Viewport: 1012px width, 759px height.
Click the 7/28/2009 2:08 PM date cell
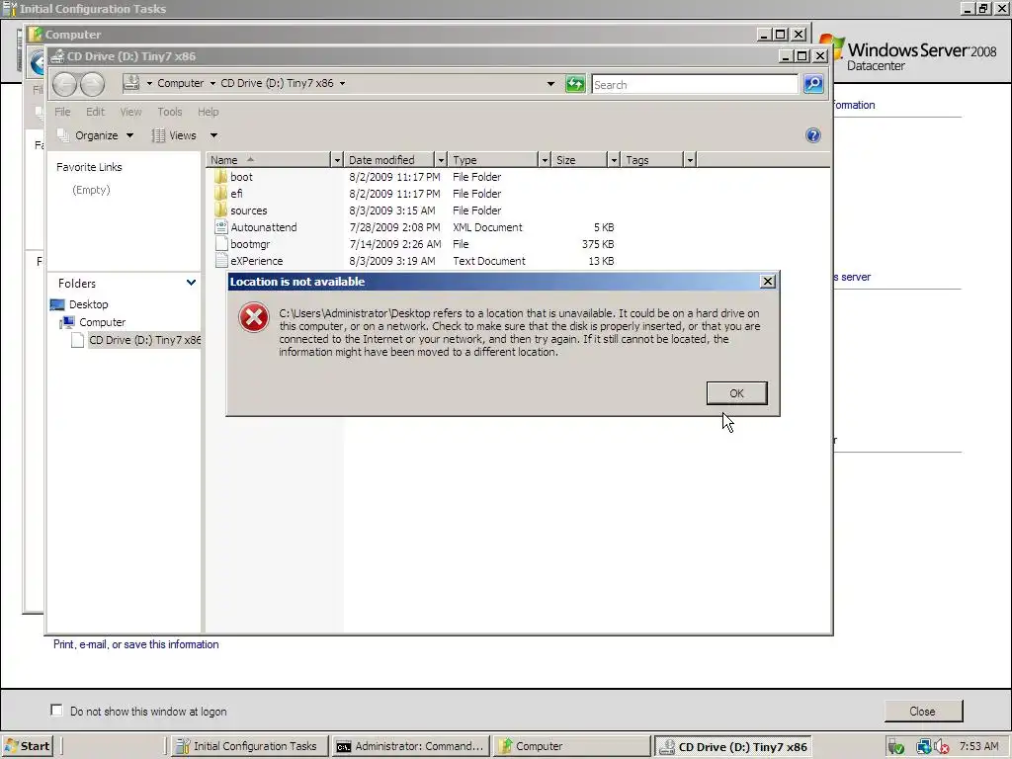pos(394,227)
